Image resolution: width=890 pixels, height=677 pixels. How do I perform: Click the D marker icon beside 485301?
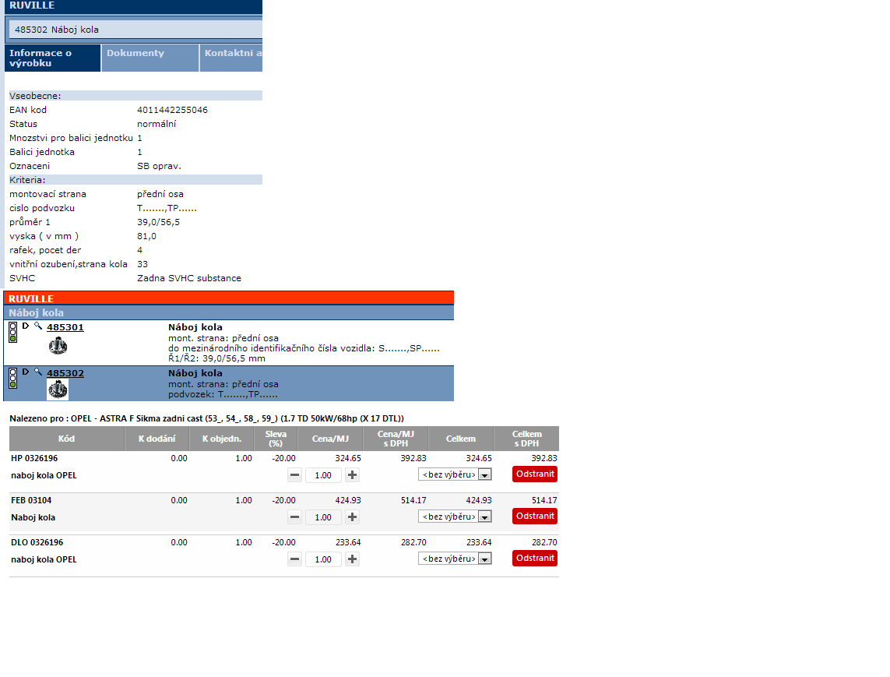(26, 326)
